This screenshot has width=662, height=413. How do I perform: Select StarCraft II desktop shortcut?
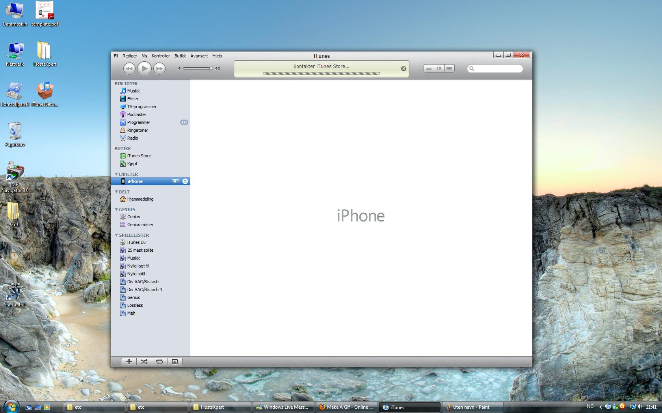pos(15,295)
